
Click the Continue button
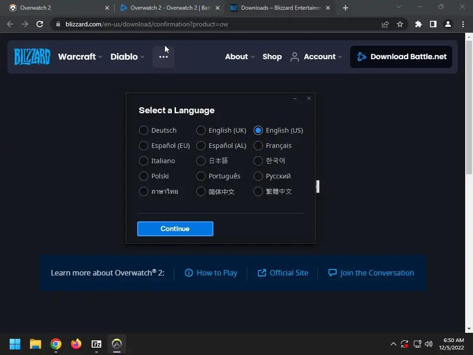tap(175, 229)
